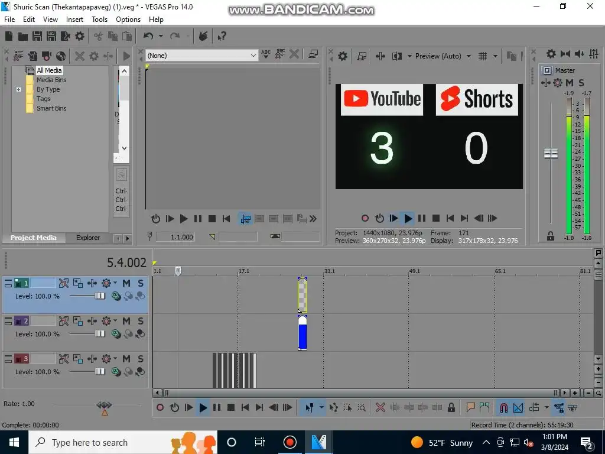Create a new project from the toolbar
The image size is (605, 454).
click(9, 36)
